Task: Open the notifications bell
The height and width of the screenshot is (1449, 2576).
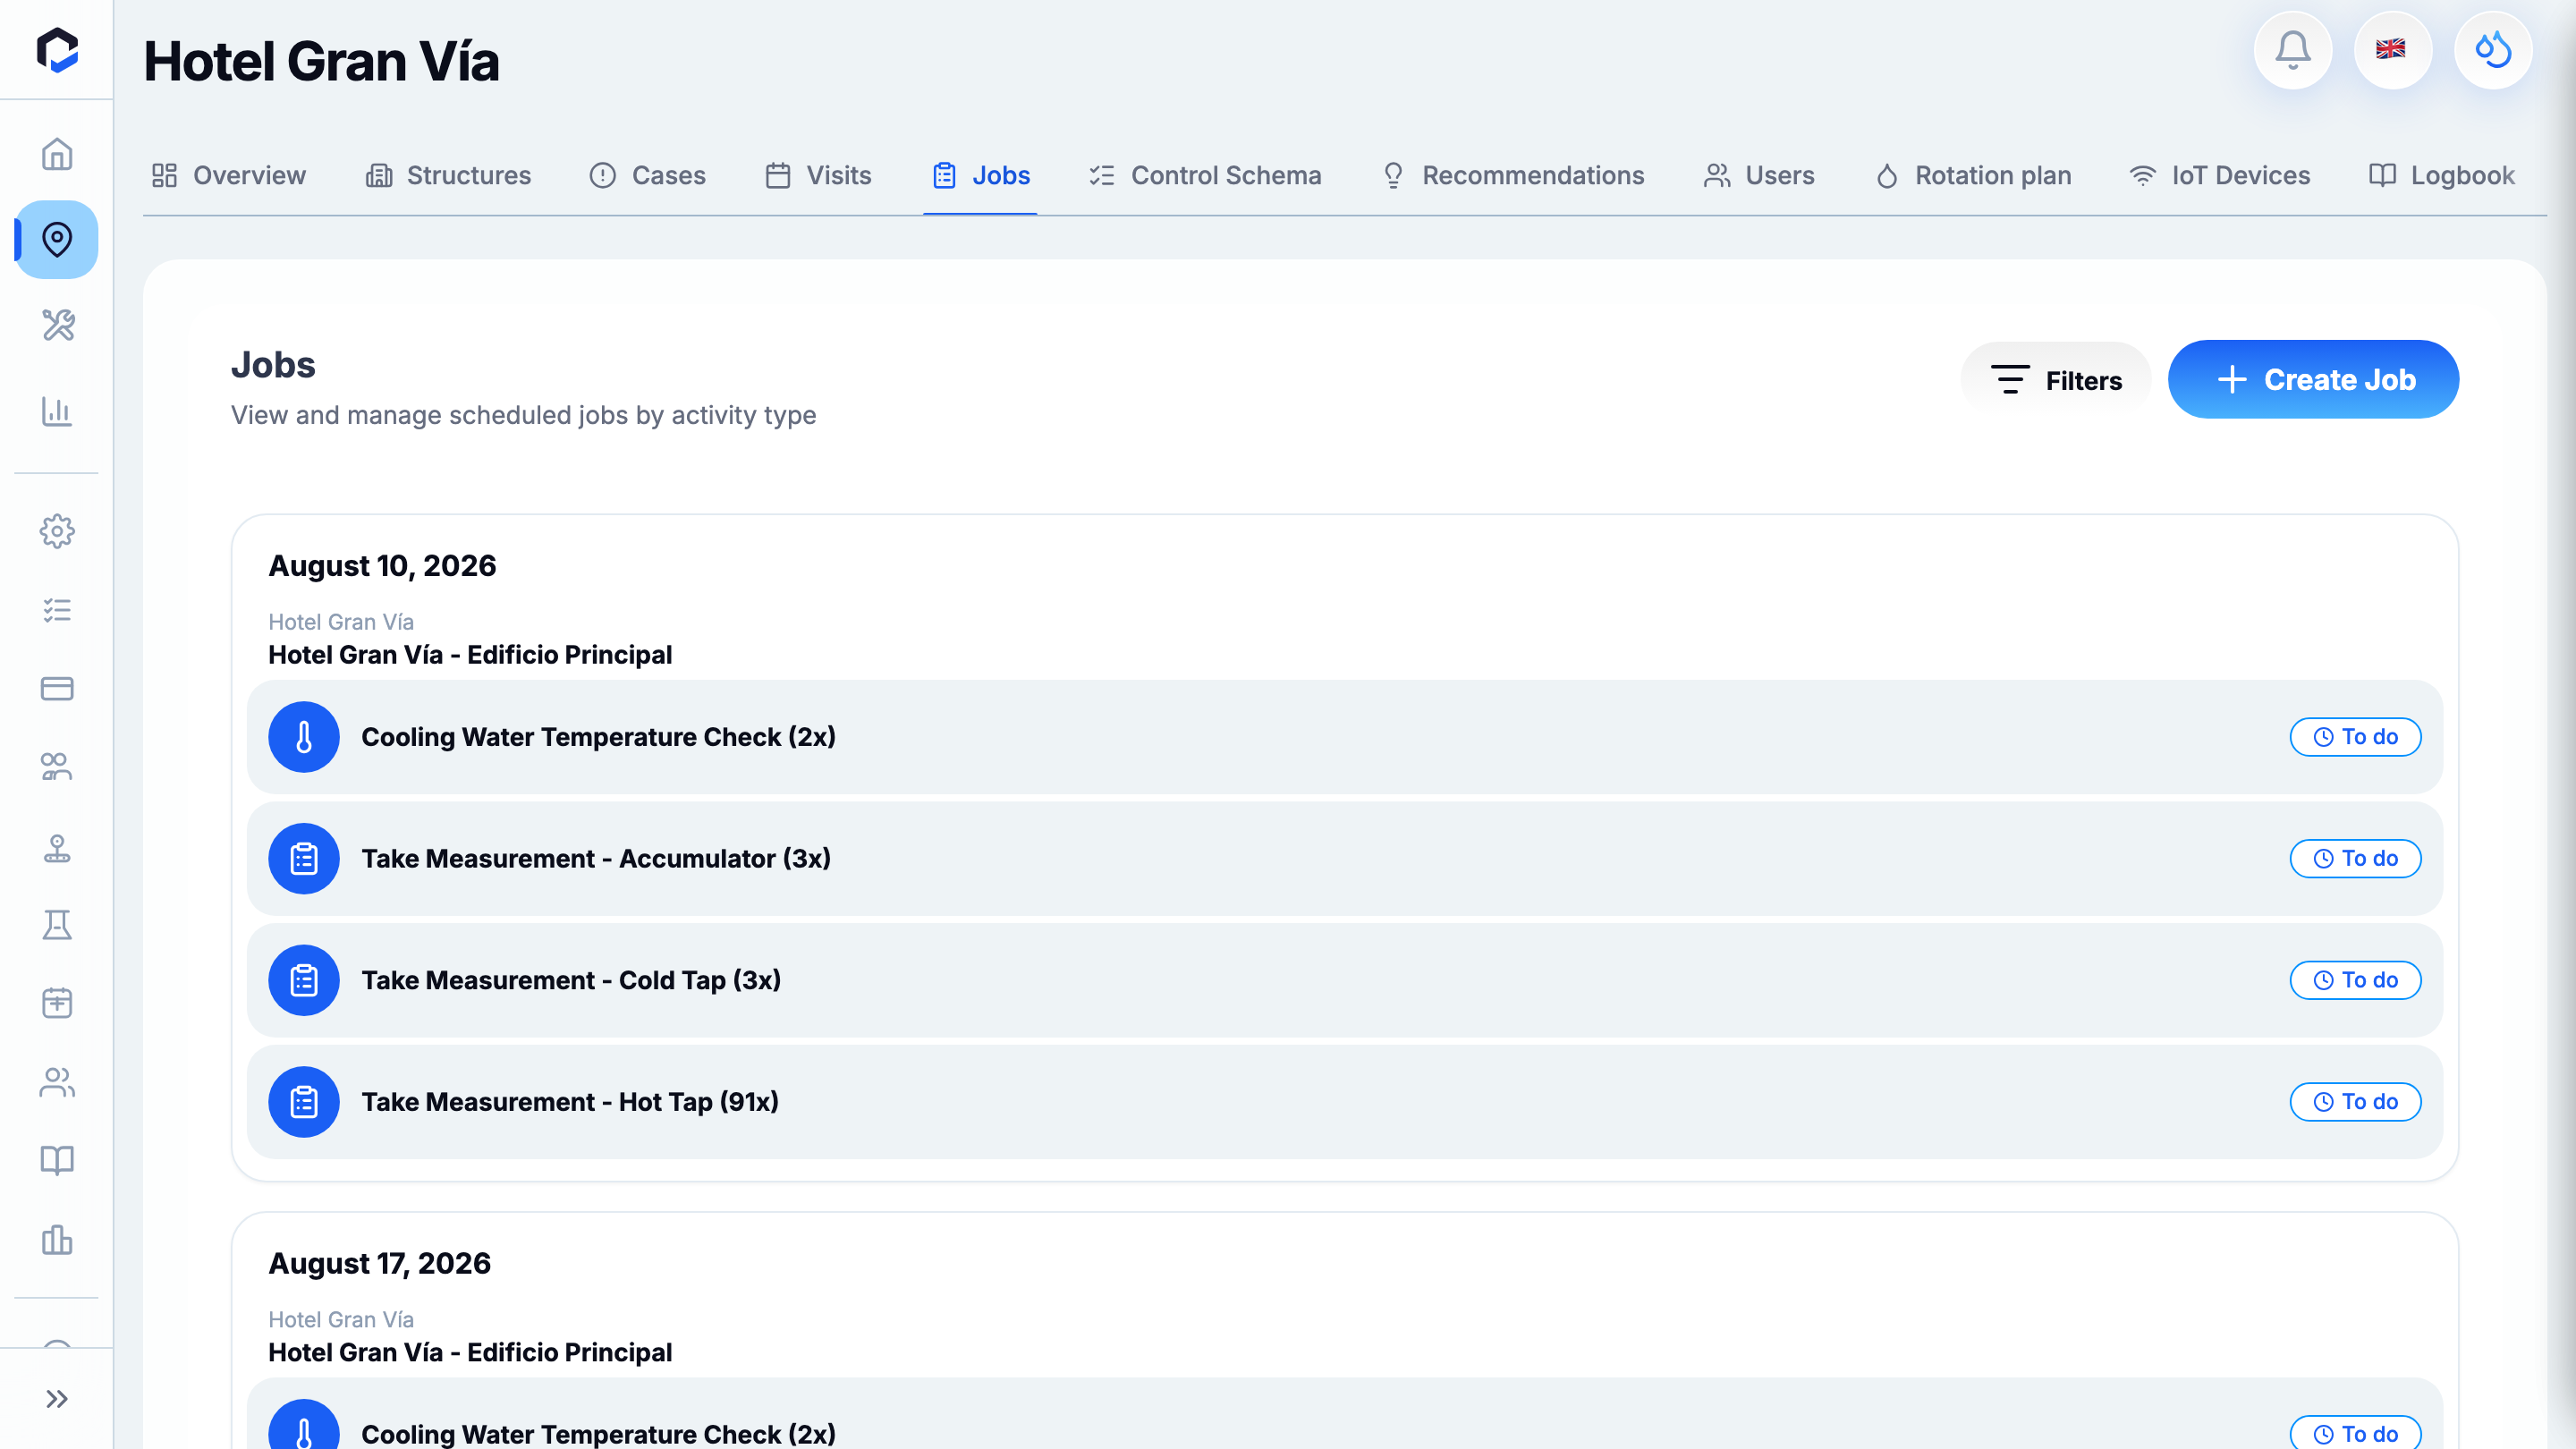Action: [2293, 50]
